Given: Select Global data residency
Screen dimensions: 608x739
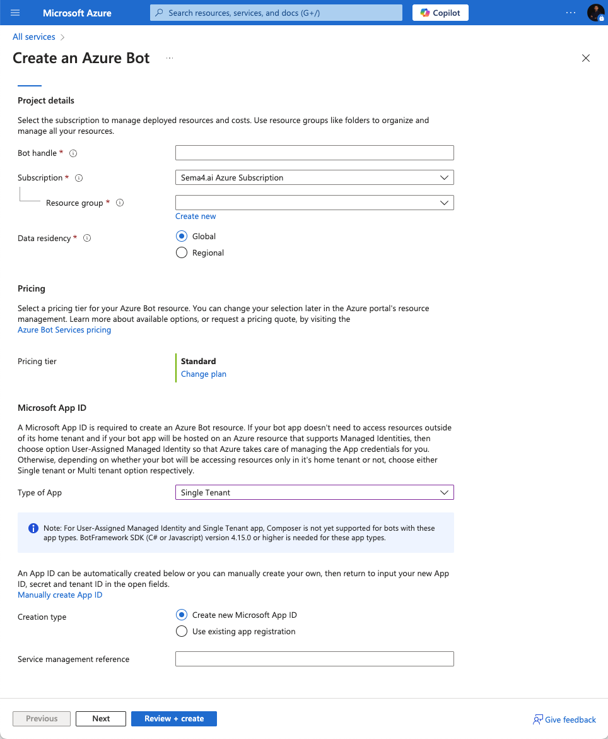Looking at the screenshot, I should tap(181, 236).
